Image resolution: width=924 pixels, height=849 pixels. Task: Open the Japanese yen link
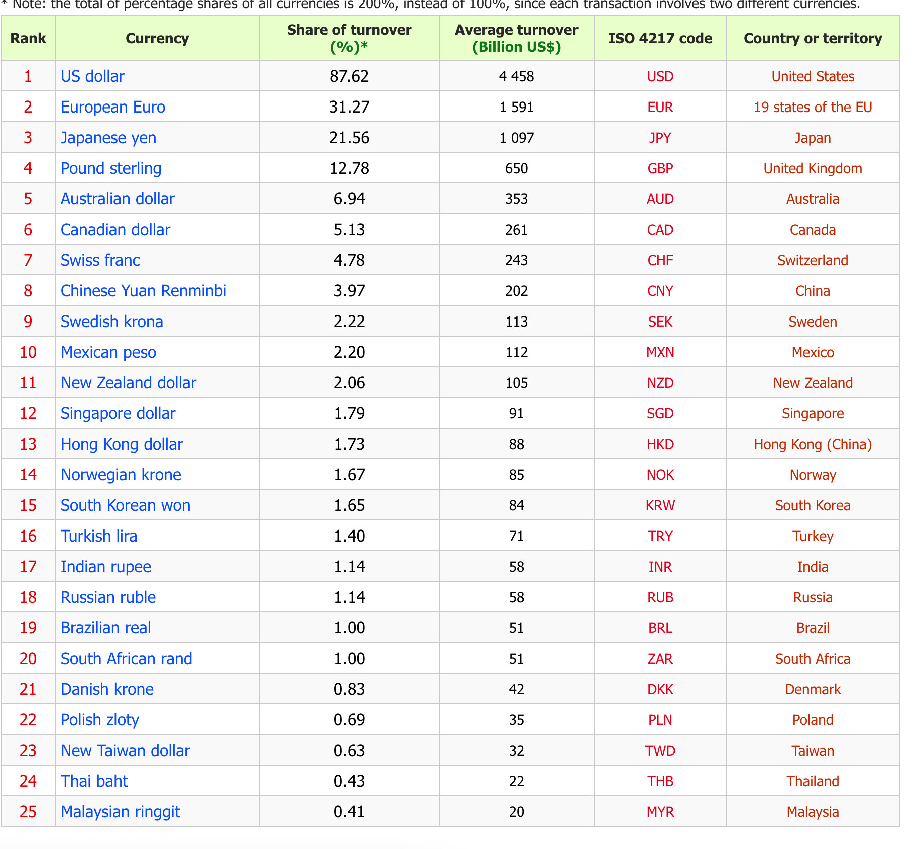point(108,138)
